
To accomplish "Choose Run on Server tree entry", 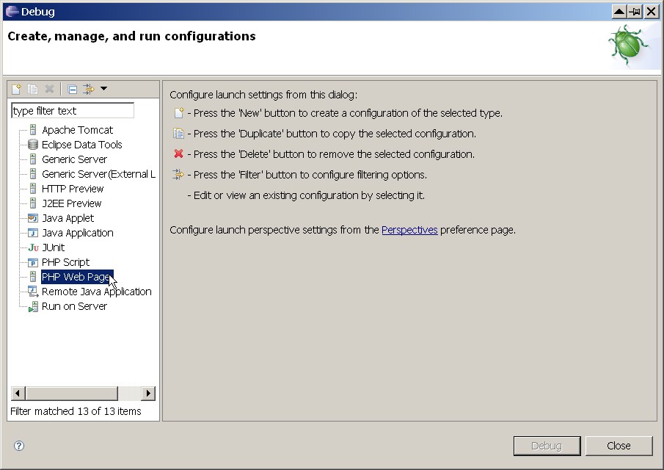I will (74, 306).
